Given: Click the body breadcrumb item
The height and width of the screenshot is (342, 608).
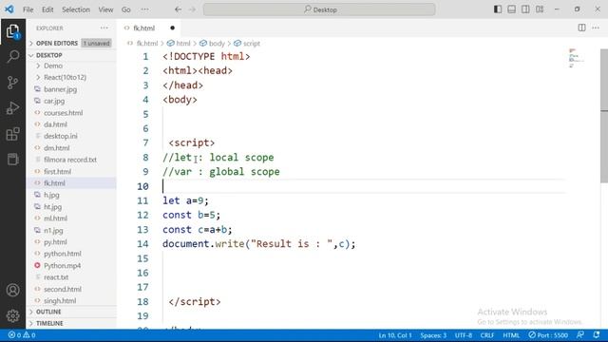Looking at the screenshot, I should click(213, 44).
